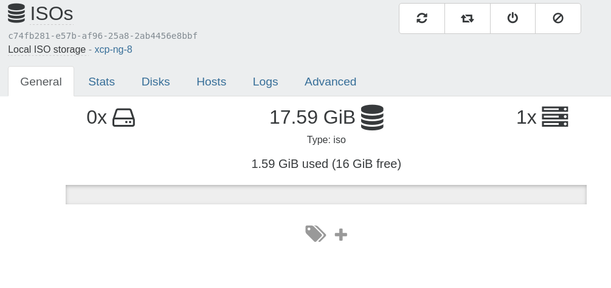Image resolution: width=611 pixels, height=288 pixels.
Task: Edit the ISOs storage name
Action: click(52, 14)
